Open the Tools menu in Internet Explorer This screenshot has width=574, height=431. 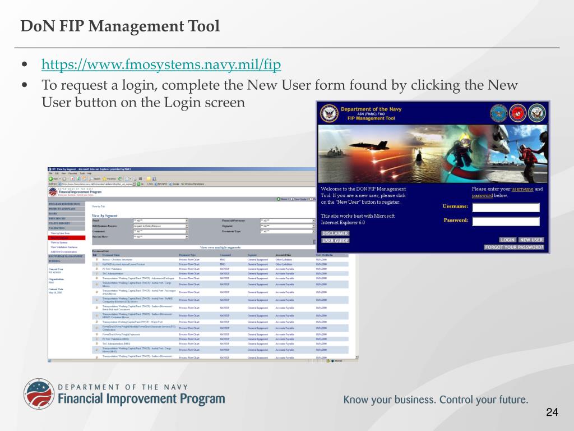[82, 173]
